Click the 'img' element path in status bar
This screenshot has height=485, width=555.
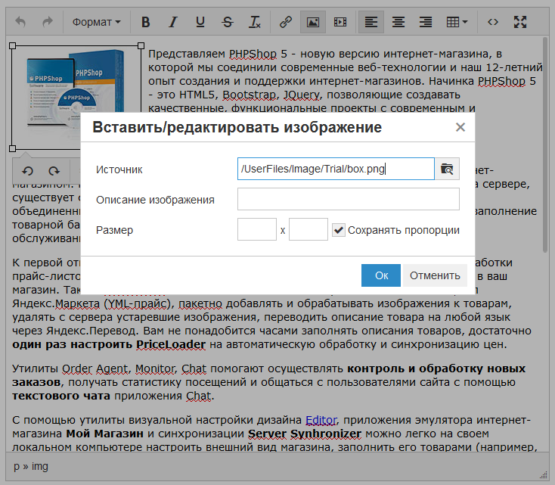pyautogui.click(x=39, y=466)
